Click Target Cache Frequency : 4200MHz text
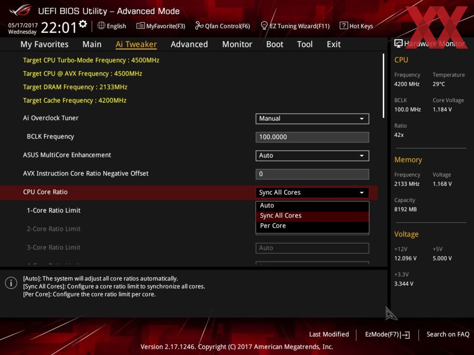The width and height of the screenshot is (474, 355). [x=75, y=101]
